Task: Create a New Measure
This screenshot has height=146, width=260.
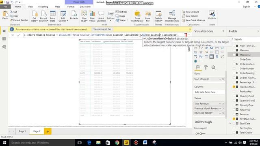Action: 191,12
